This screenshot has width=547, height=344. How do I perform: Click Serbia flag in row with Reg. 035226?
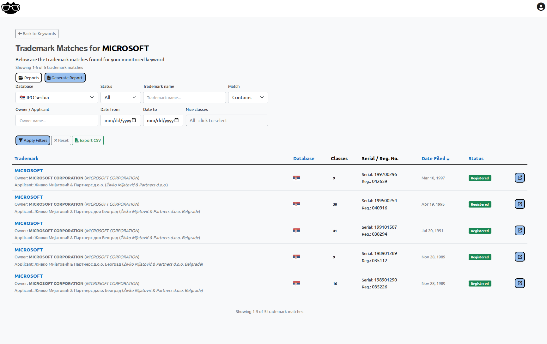tap(297, 283)
